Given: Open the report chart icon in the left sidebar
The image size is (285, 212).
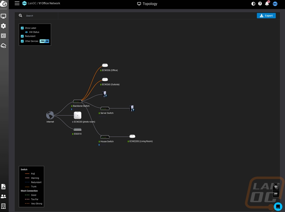Looking at the screenshot, I should click(3, 187).
